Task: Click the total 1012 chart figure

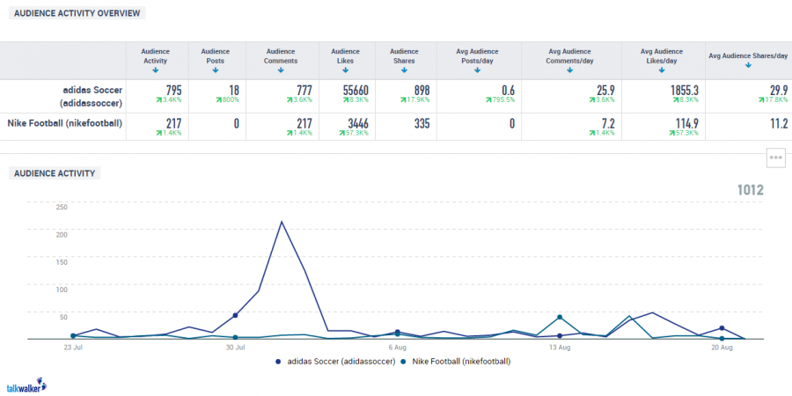Action: click(x=750, y=190)
